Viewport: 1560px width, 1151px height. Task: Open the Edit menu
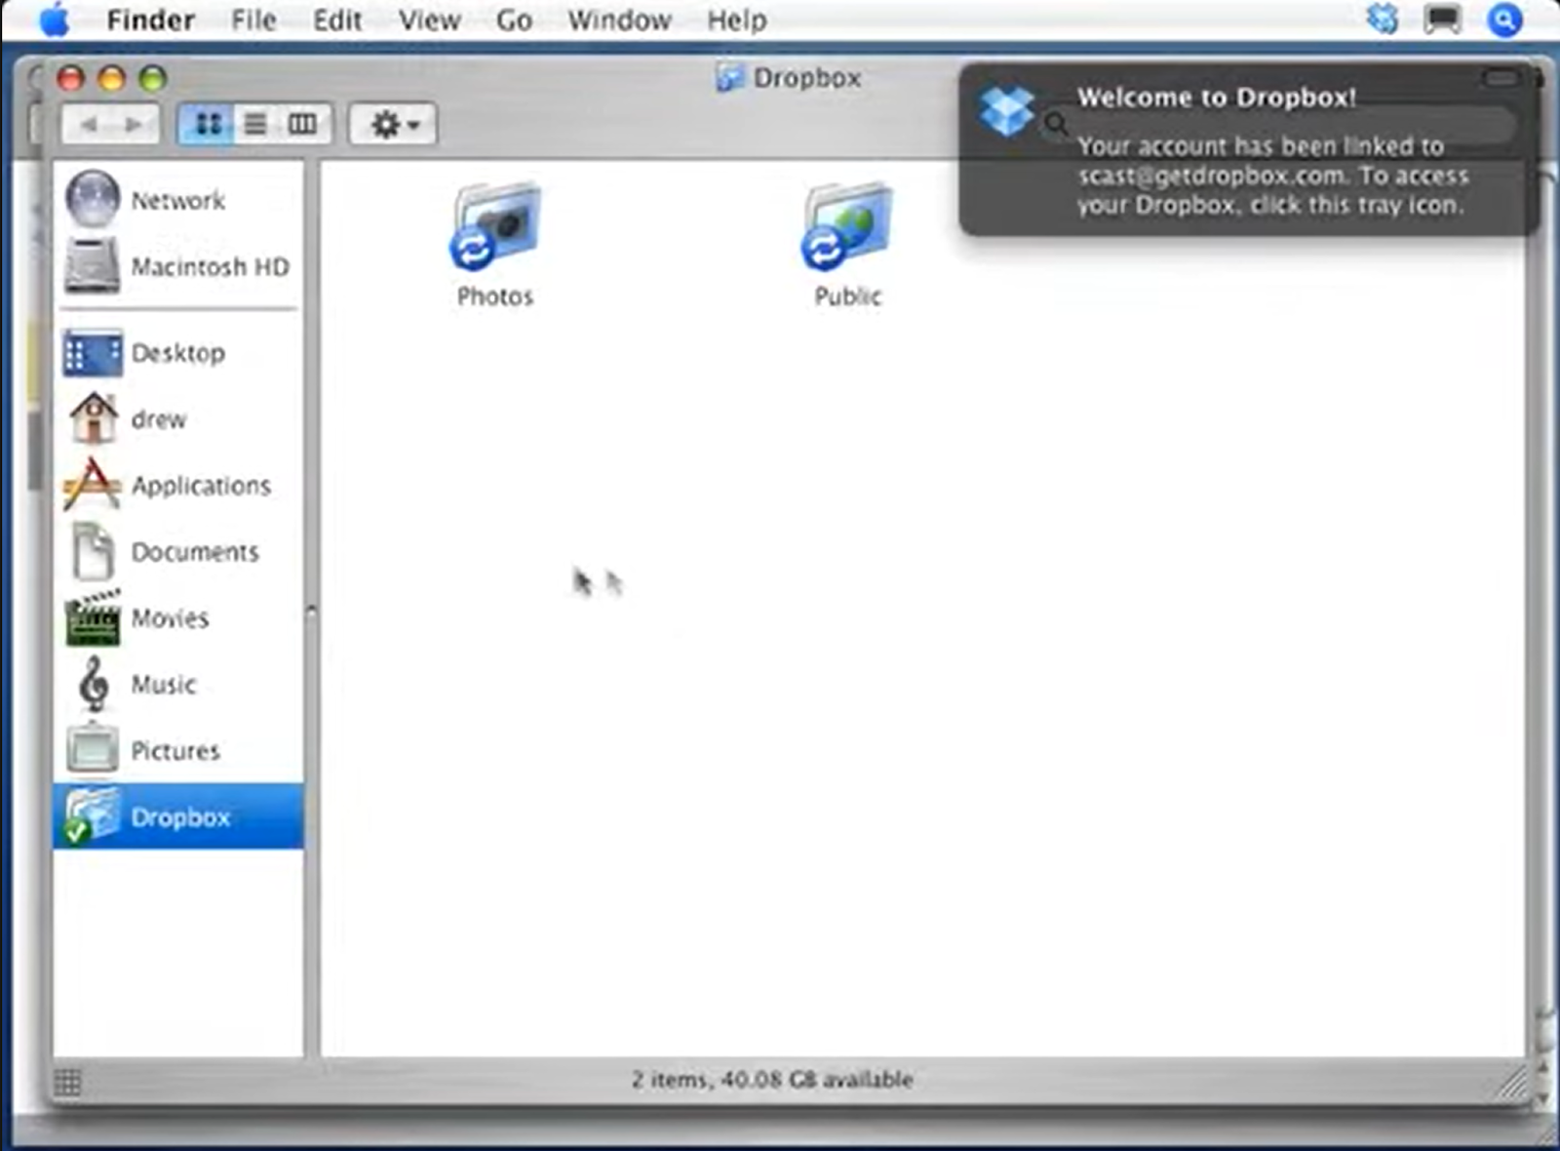337,20
